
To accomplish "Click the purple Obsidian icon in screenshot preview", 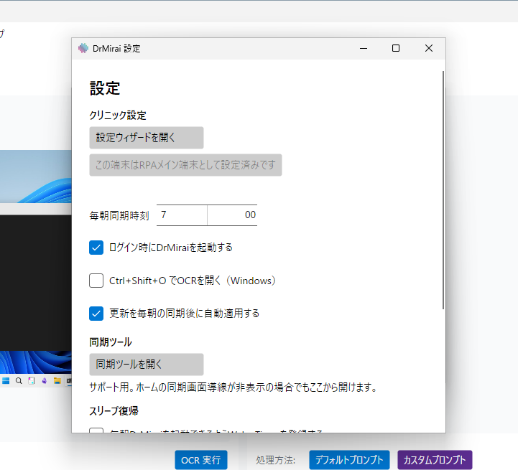I will (x=45, y=381).
